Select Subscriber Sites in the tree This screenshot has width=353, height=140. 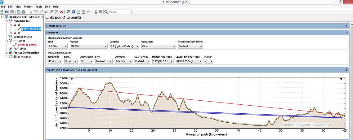click(23, 37)
